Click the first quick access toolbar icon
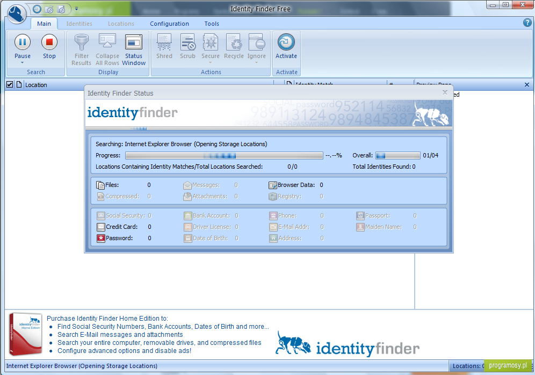The image size is (535, 375). pos(37,9)
